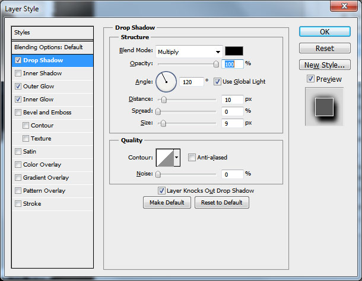Click the Reset button
This screenshot has width=362, height=281.
[325, 48]
